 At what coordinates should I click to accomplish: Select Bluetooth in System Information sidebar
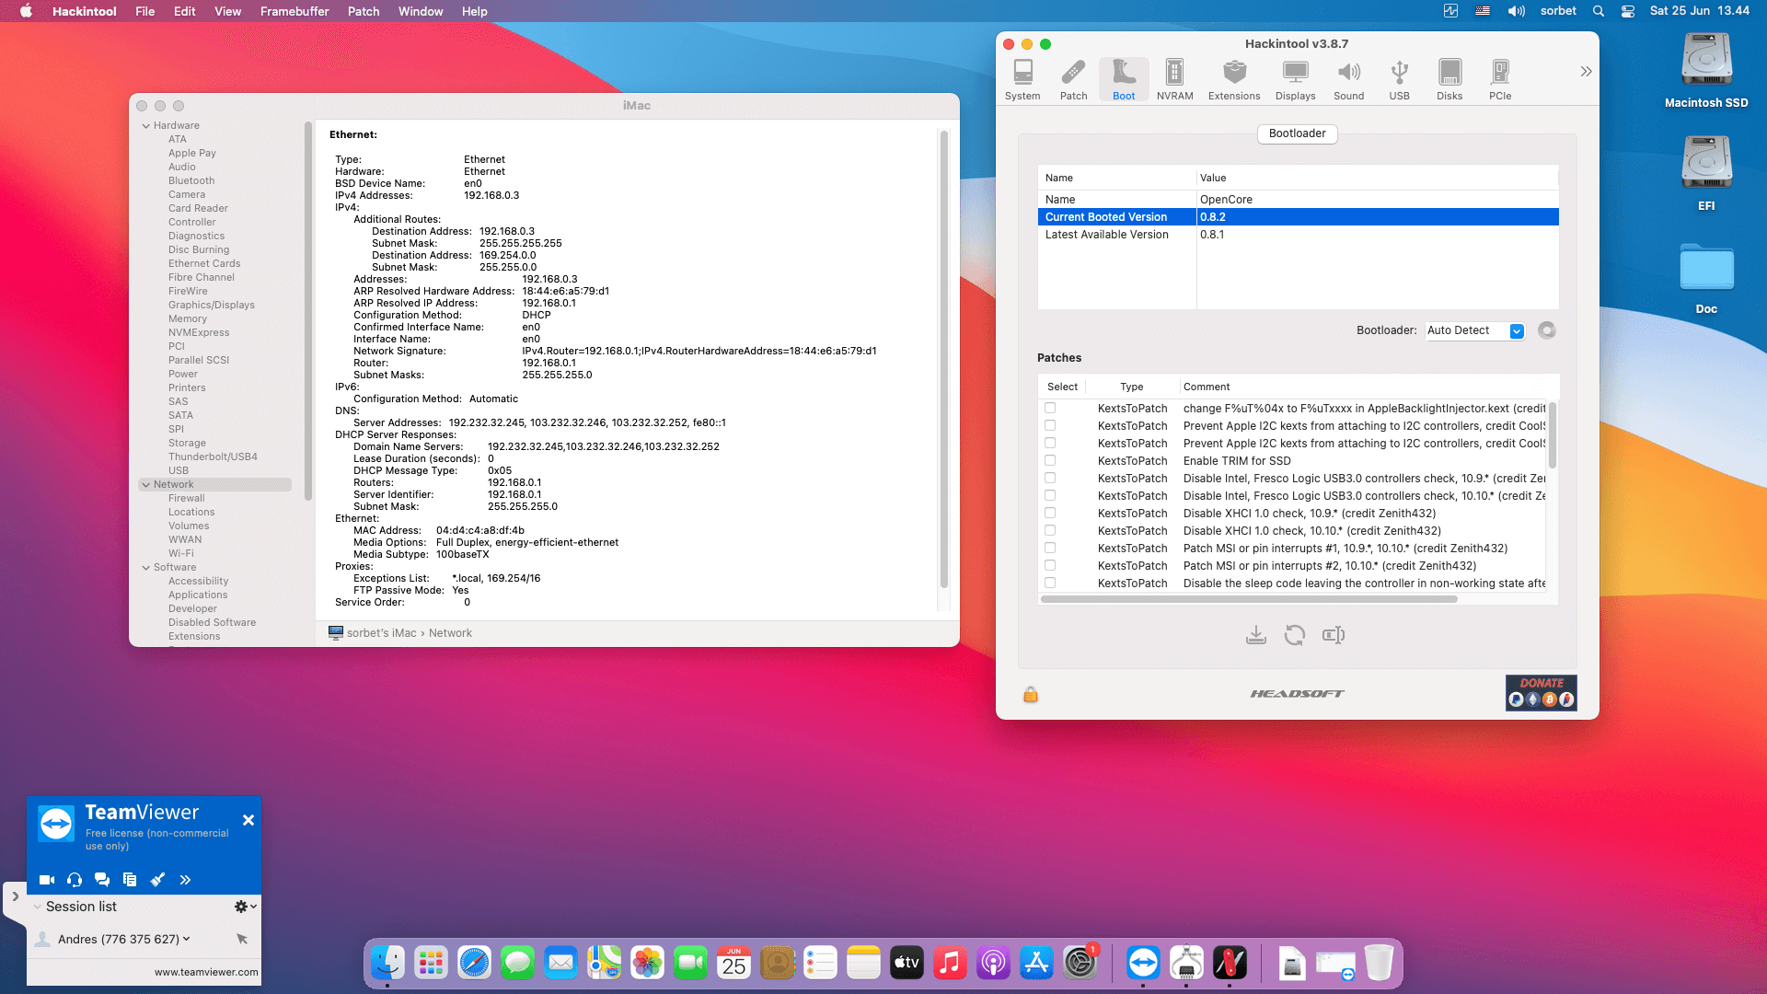click(x=191, y=181)
